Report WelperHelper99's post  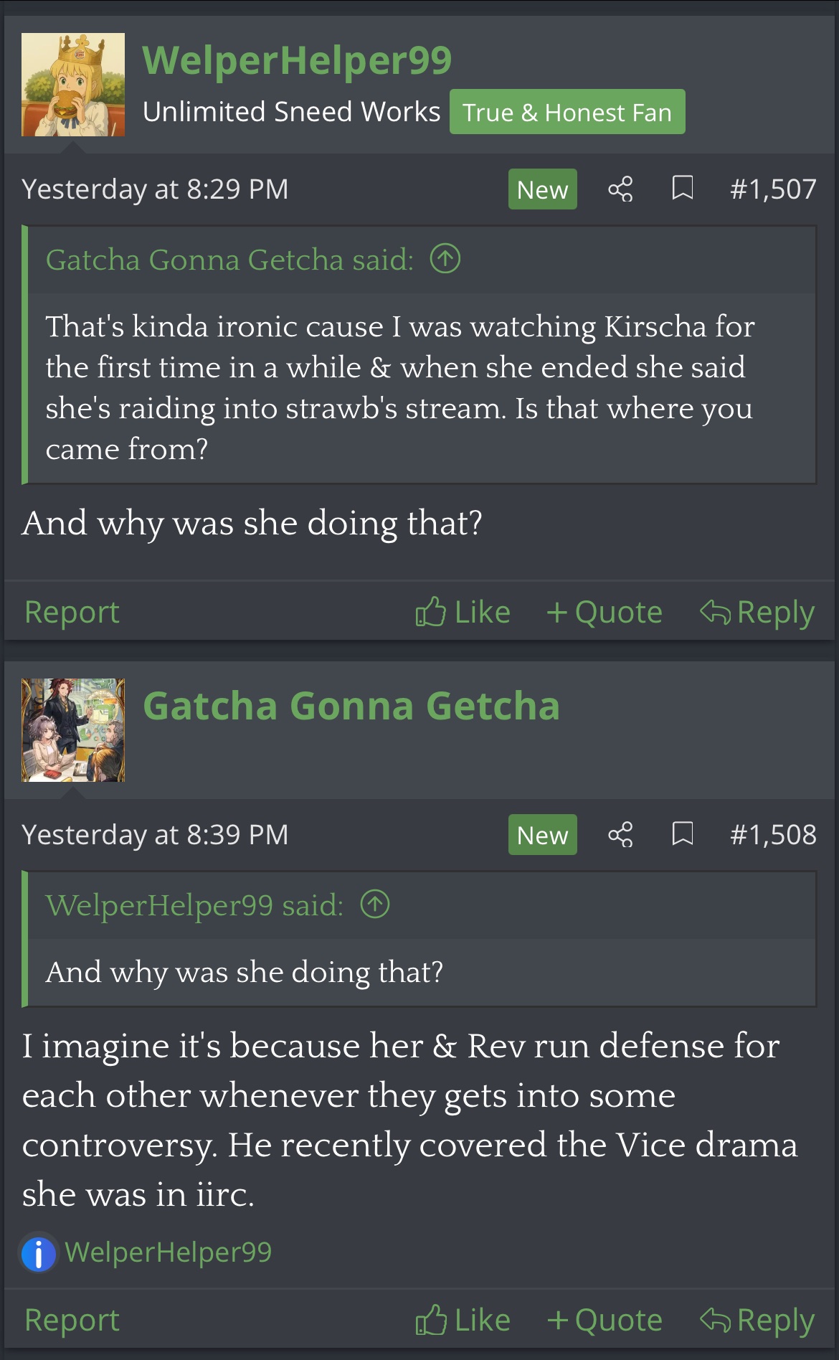tap(72, 613)
